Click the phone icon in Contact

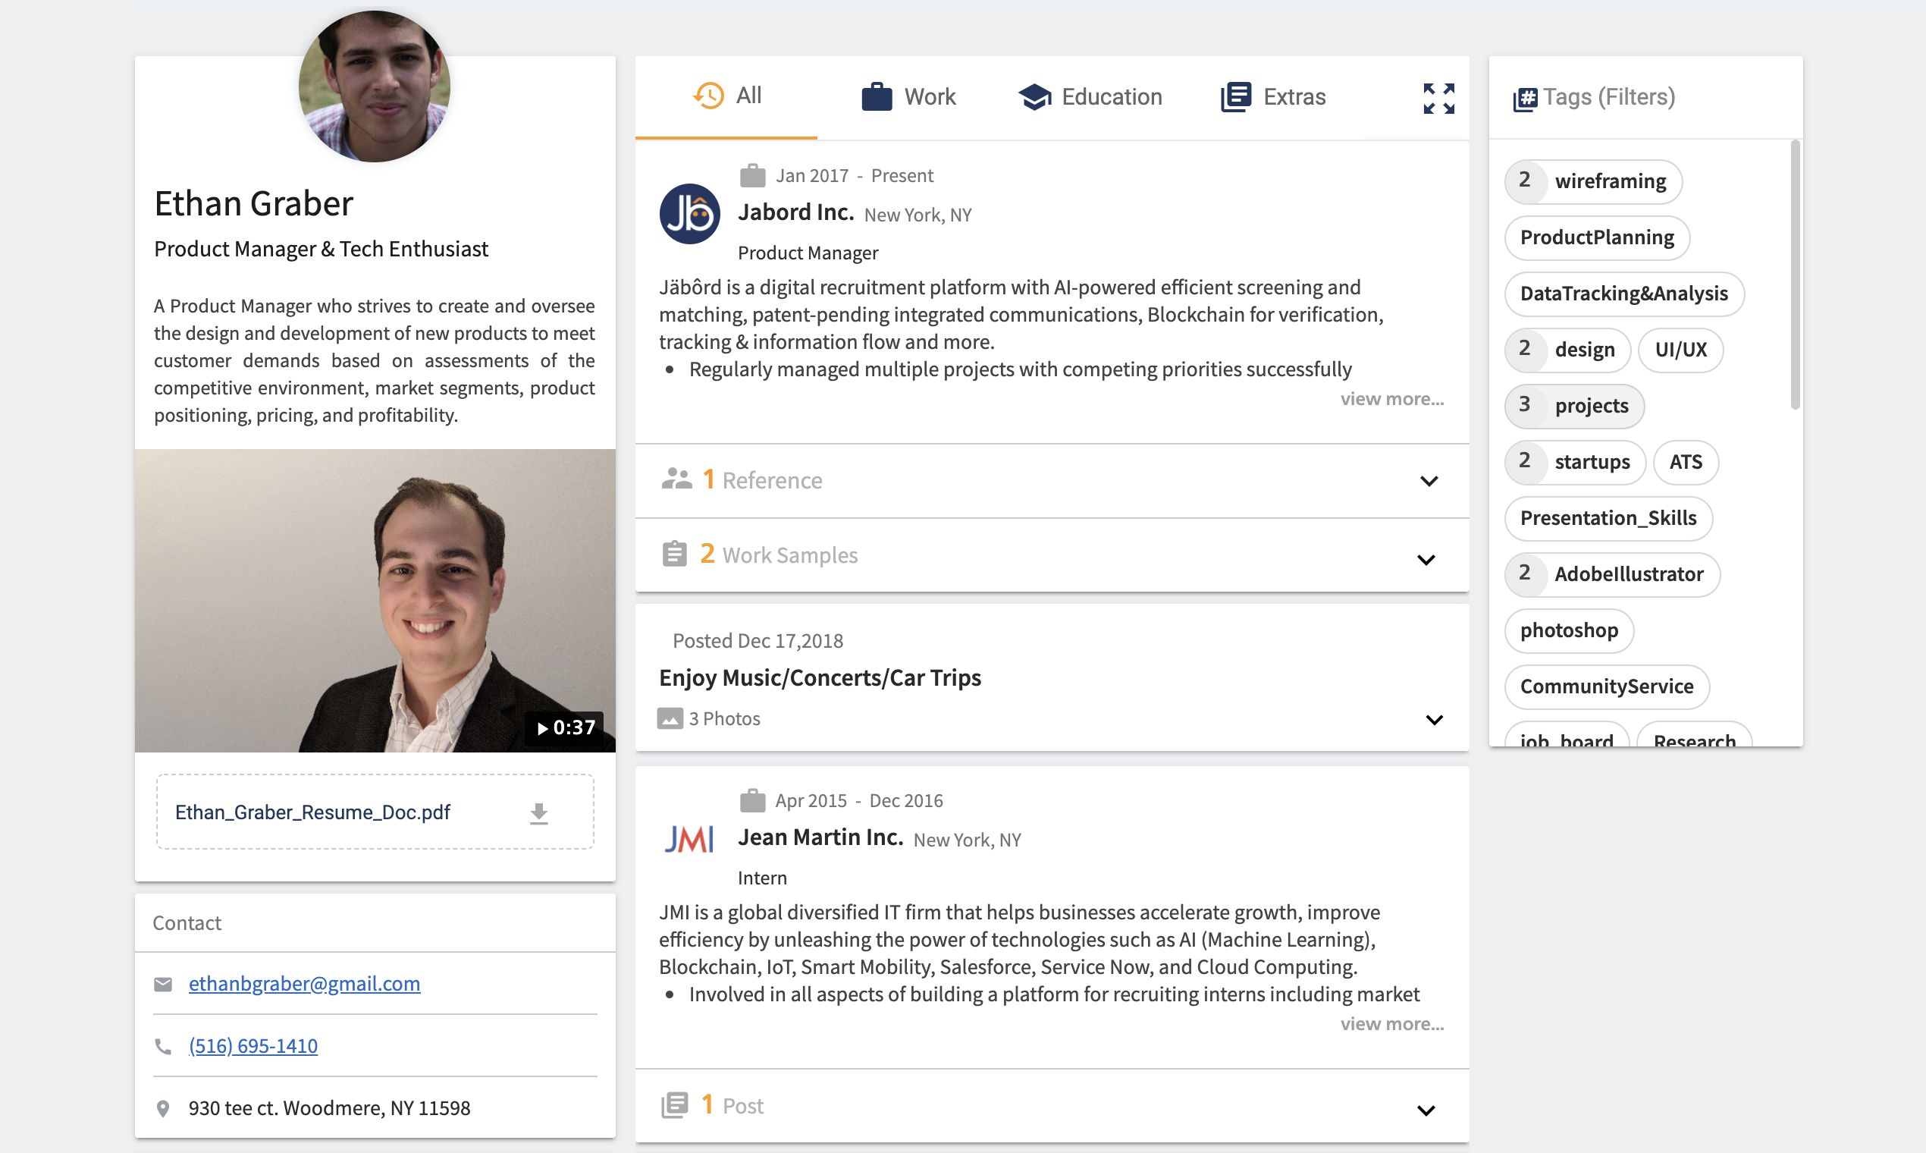coord(163,1047)
